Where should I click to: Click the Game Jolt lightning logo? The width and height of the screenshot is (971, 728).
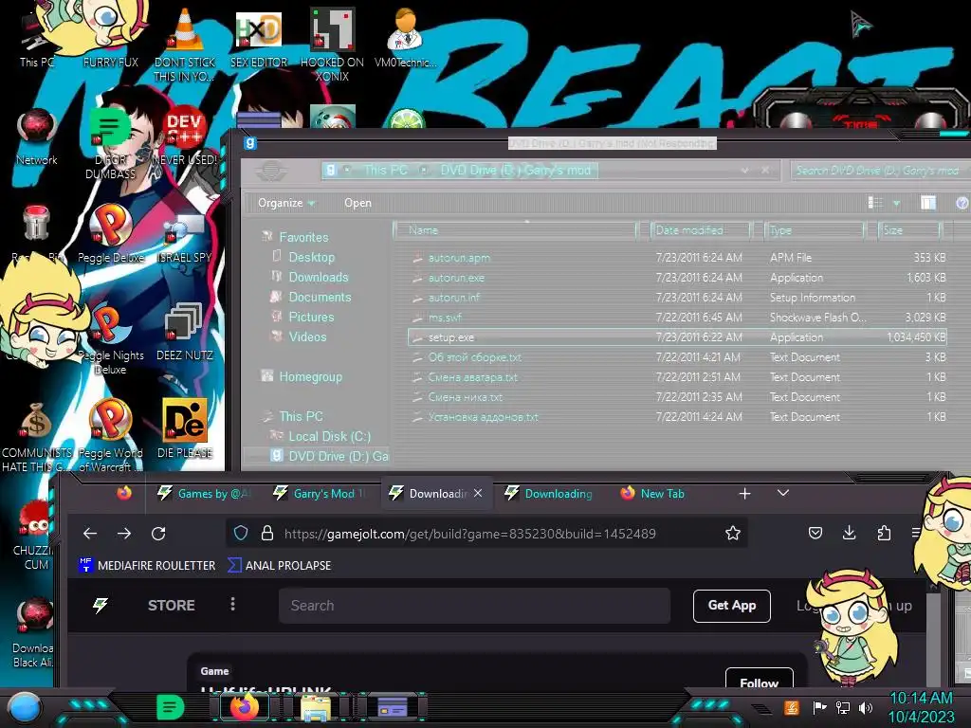click(x=100, y=606)
